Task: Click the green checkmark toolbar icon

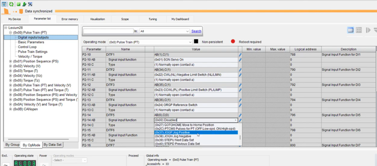Action: [18, 4]
